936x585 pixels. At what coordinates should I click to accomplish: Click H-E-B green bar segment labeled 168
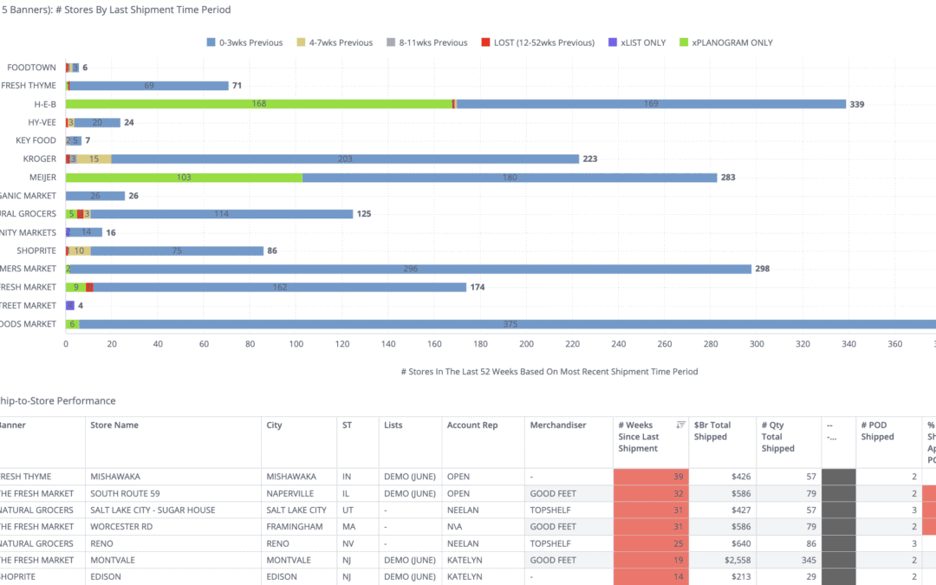pyautogui.click(x=258, y=104)
